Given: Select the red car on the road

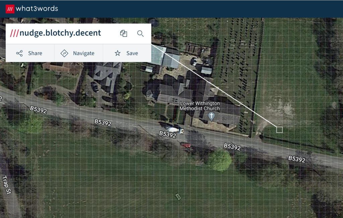Looking at the screenshot, I should [x=186, y=144].
